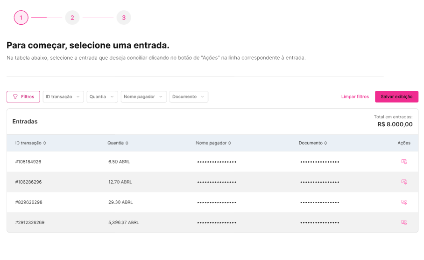Viewport: 424px width, 260px height.
Task: Click the Limpar filtros link
Action: point(355,96)
